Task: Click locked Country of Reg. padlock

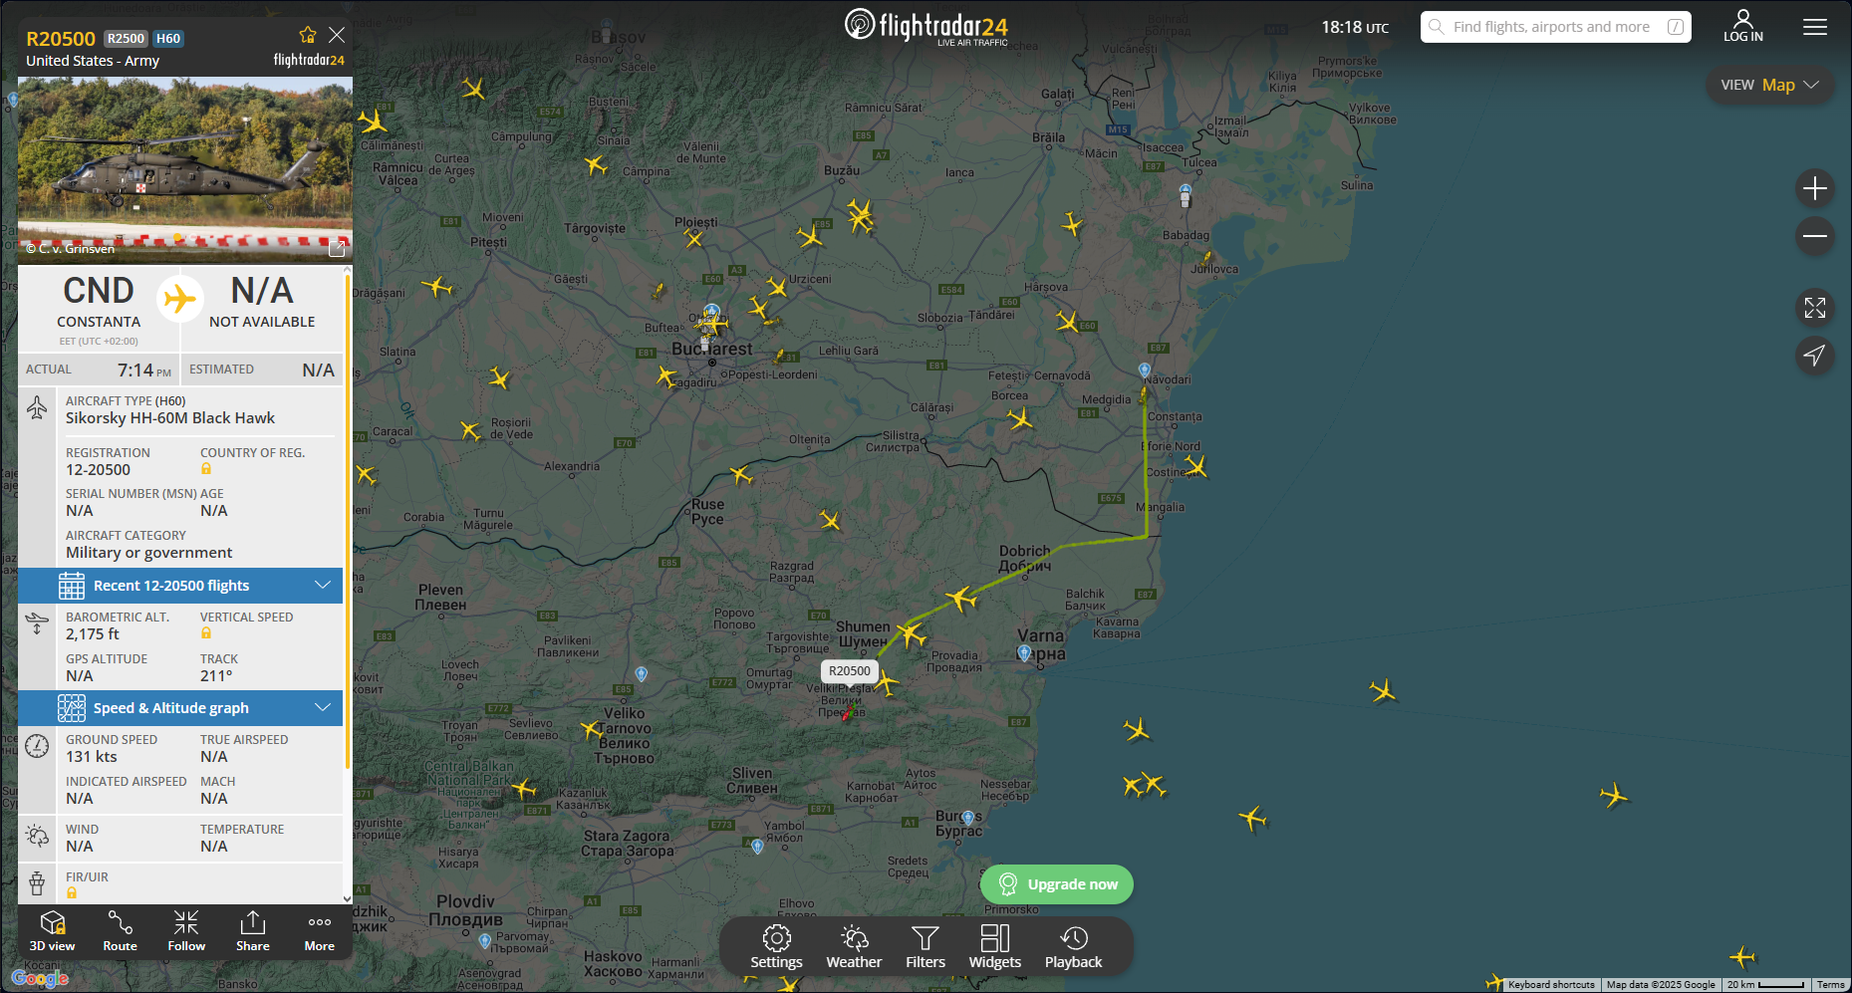Action: [206, 469]
